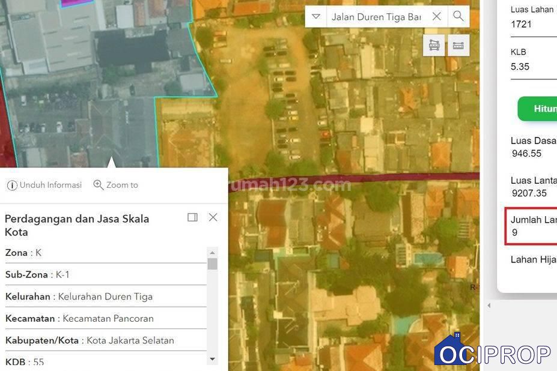Select the distance ruler measurement icon
Image resolution: width=557 pixels, height=371 pixels.
click(x=458, y=46)
